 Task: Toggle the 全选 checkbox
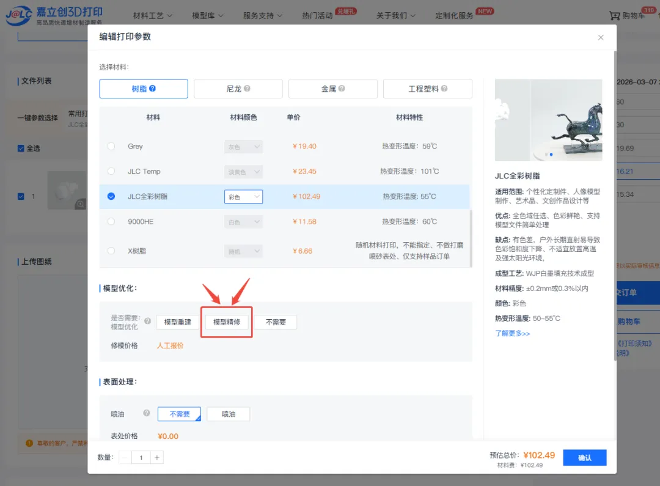pos(21,148)
